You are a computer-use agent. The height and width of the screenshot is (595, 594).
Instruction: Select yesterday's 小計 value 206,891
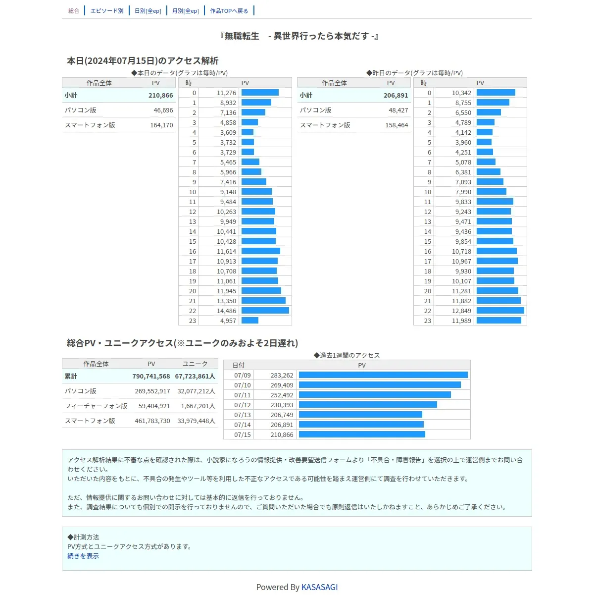pos(396,96)
